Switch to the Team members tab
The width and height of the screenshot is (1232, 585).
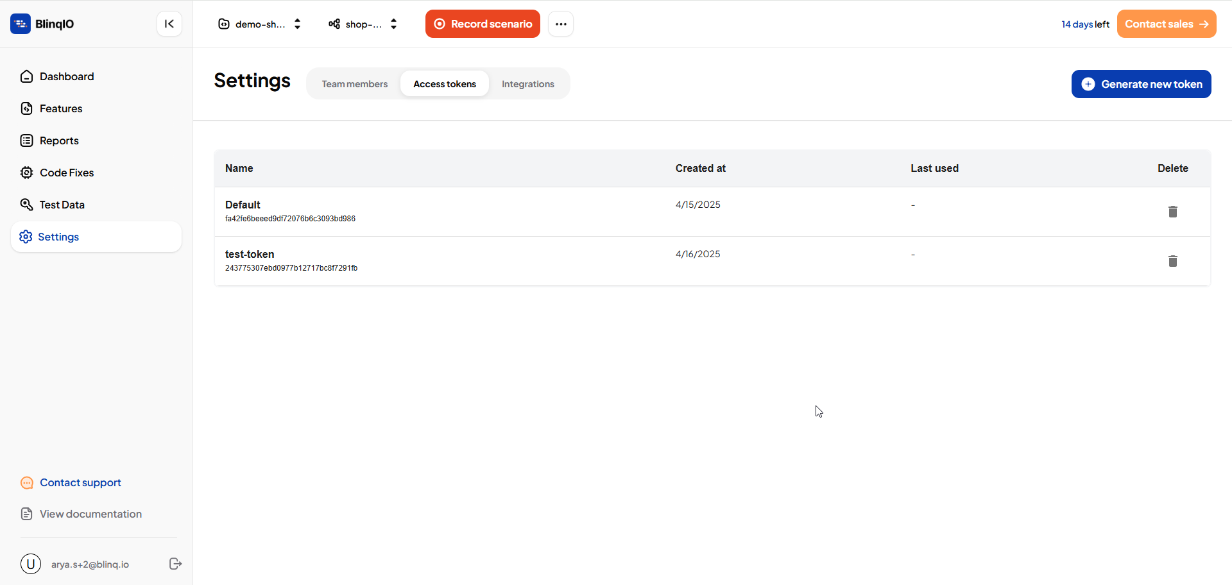(x=355, y=84)
